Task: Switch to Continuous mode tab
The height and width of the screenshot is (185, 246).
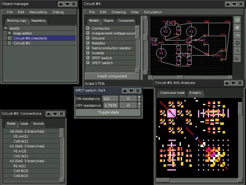Action: pyautogui.click(x=172, y=93)
